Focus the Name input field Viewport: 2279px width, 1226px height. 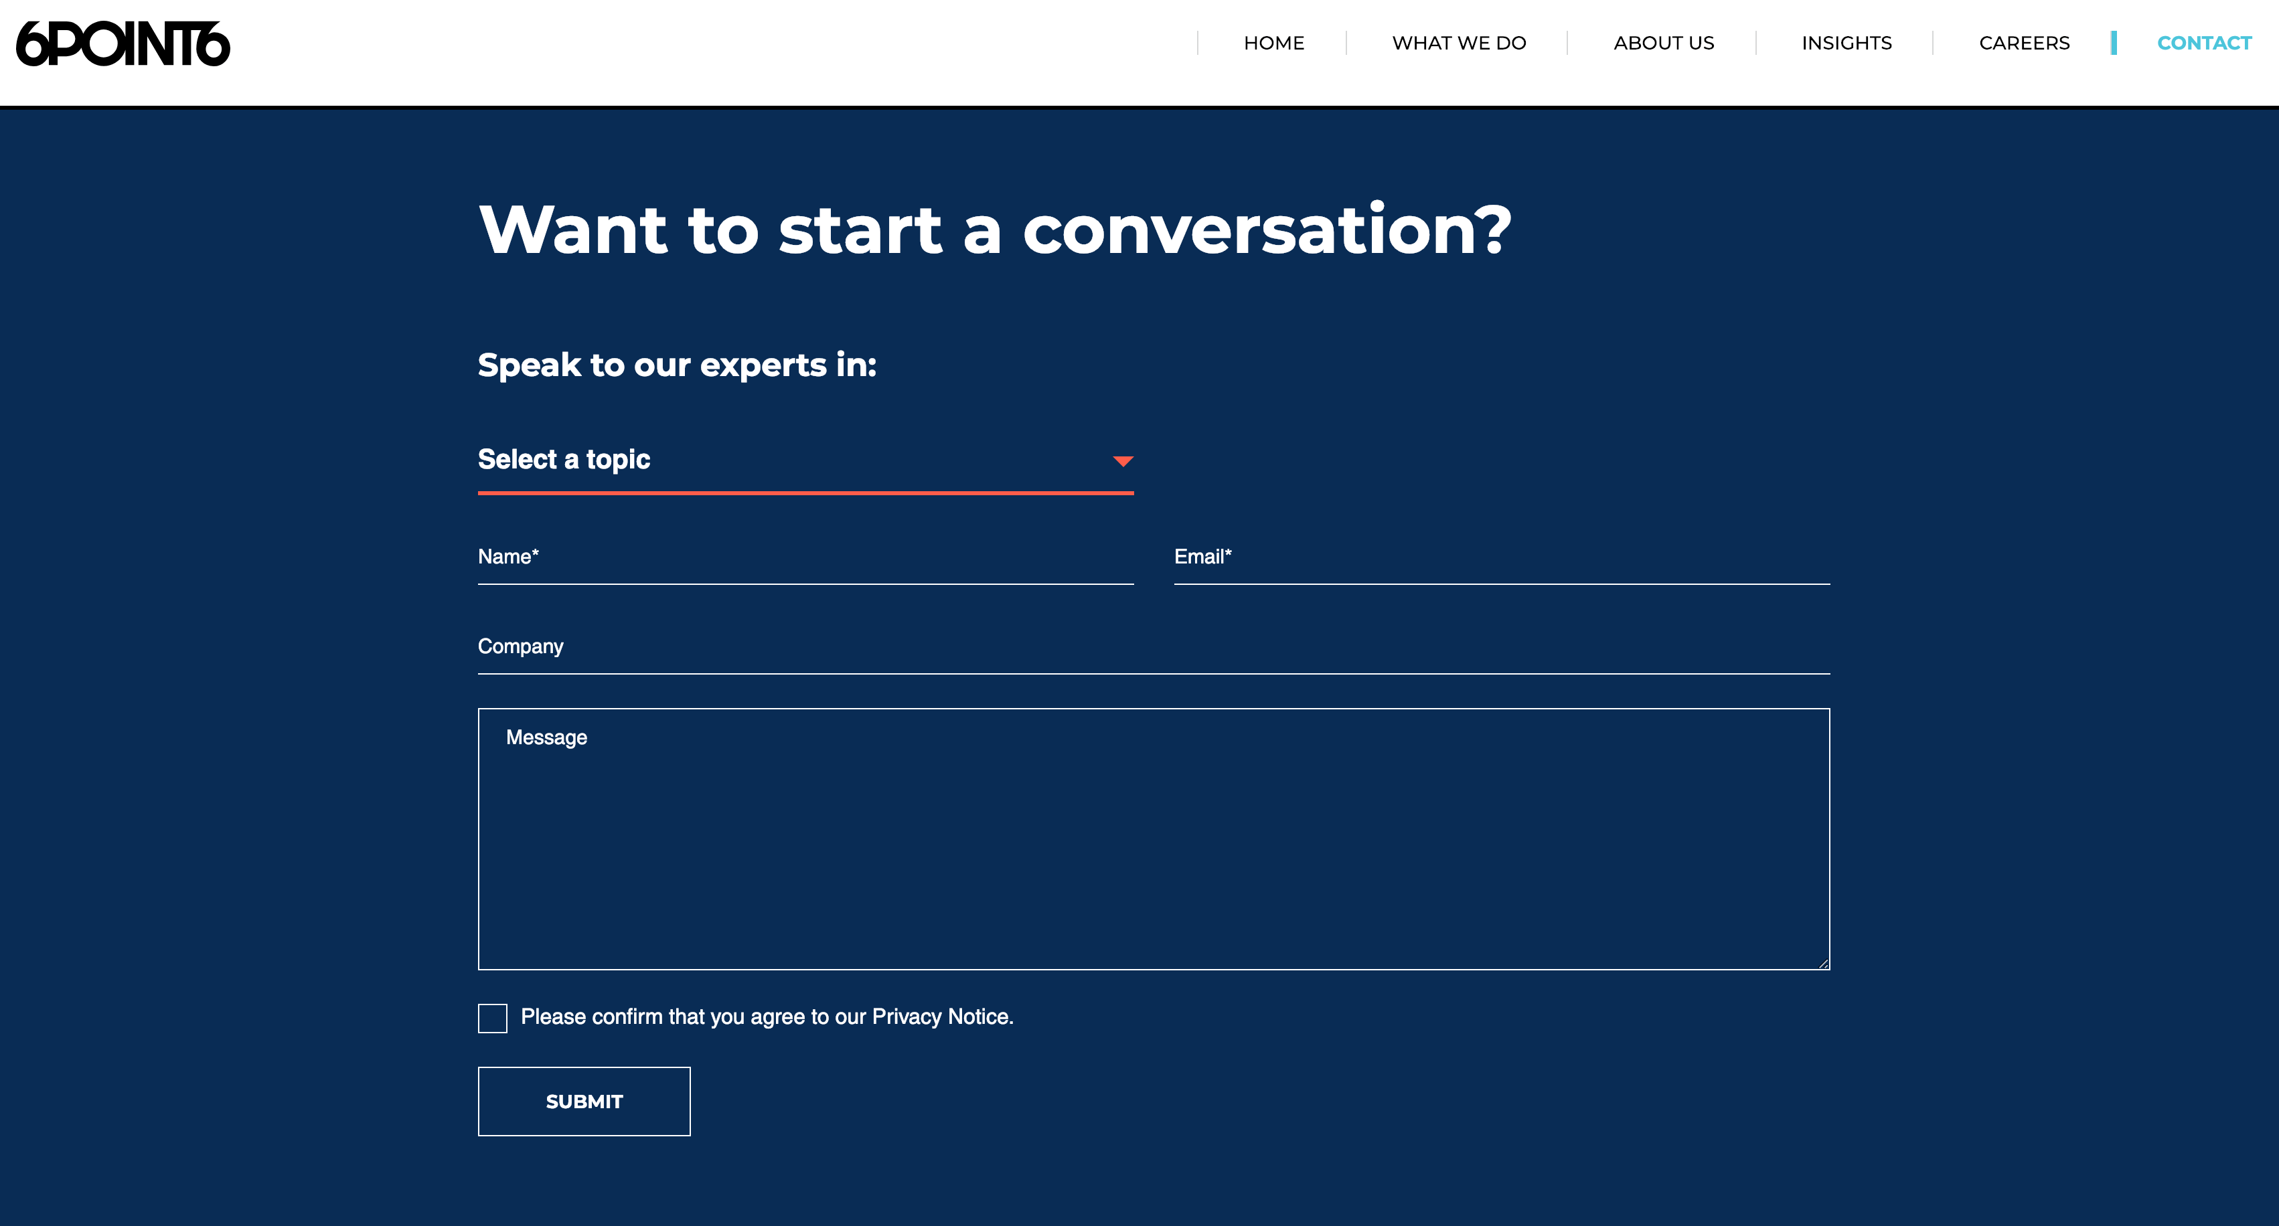click(805, 558)
